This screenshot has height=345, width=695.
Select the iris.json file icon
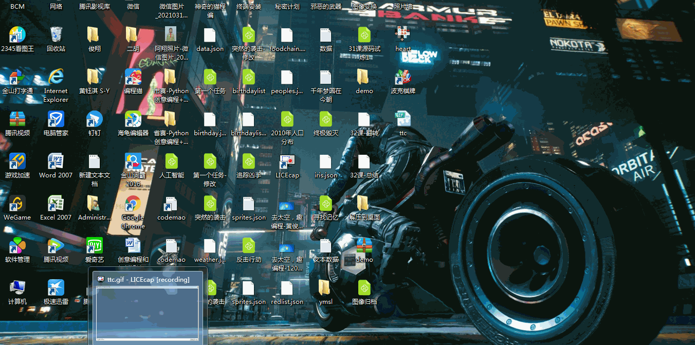tap(326, 161)
